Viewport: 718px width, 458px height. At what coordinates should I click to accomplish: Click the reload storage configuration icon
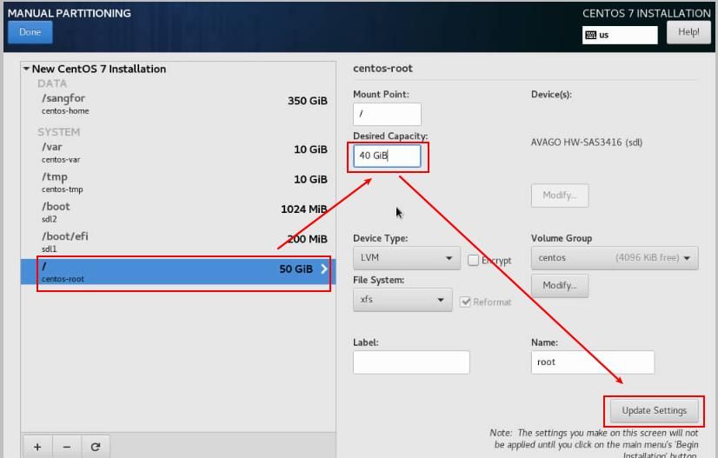(x=96, y=447)
